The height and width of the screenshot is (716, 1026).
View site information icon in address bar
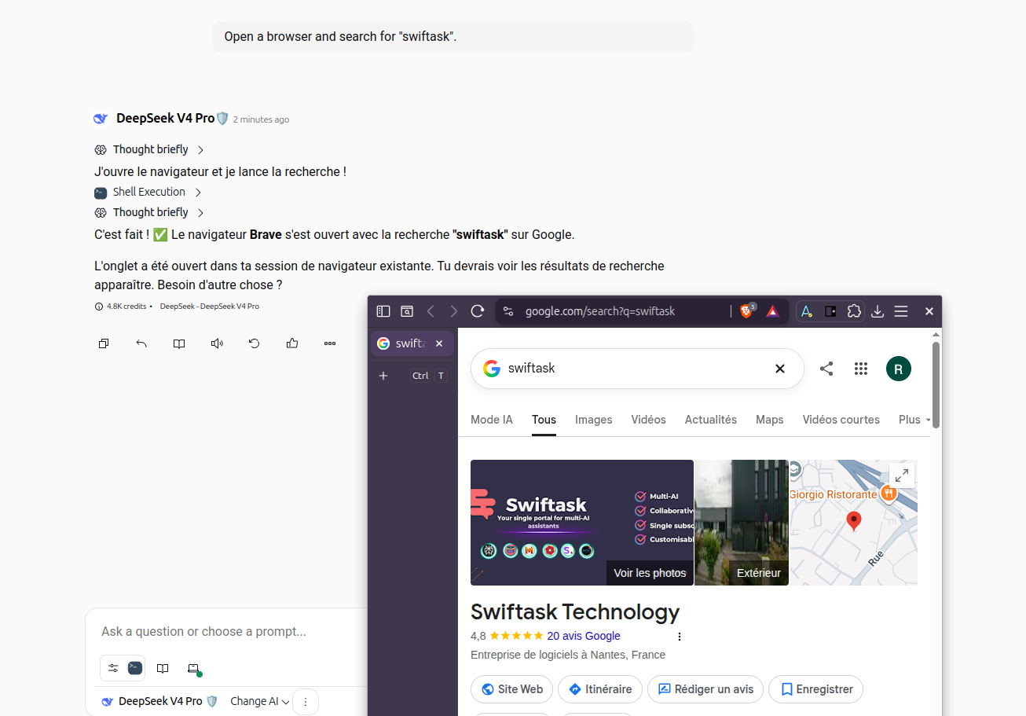[x=508, y=311]
